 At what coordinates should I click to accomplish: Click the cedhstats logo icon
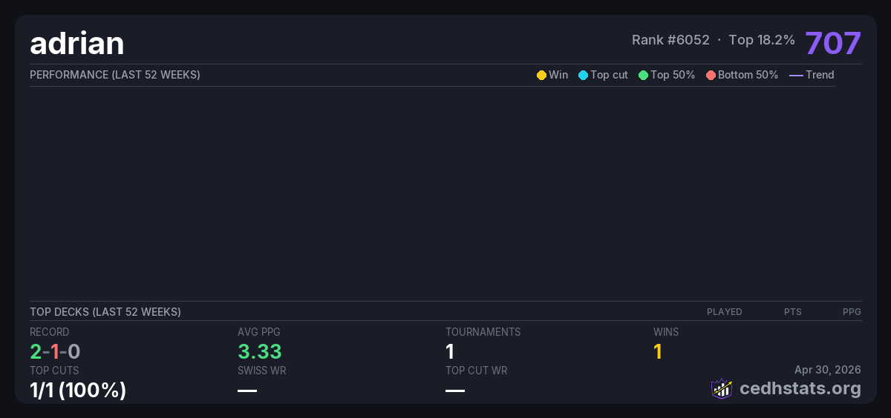[722, 388]
